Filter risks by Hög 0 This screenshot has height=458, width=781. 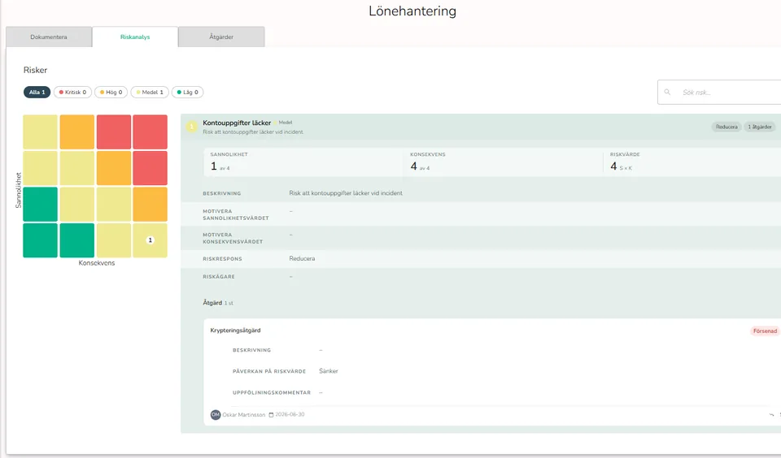(111, 92)
